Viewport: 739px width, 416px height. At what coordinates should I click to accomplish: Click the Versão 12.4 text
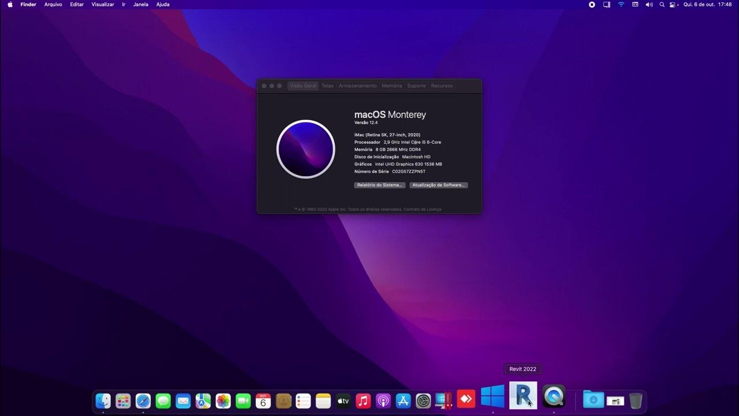pyautogui.click(x=366, y=122)
